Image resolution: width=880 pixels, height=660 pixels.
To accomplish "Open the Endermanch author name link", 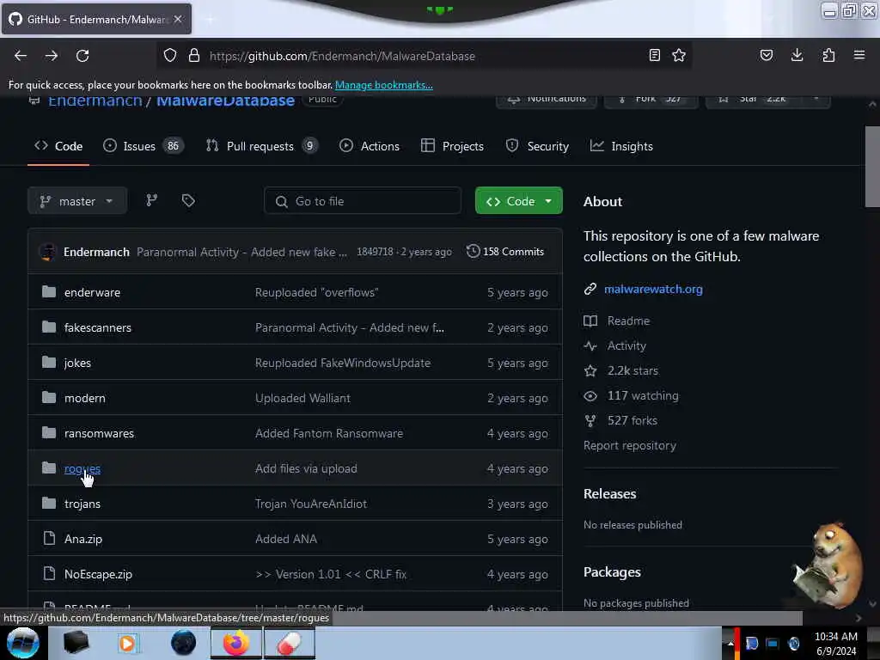I will pyautogui.click(x=96, y=252).
